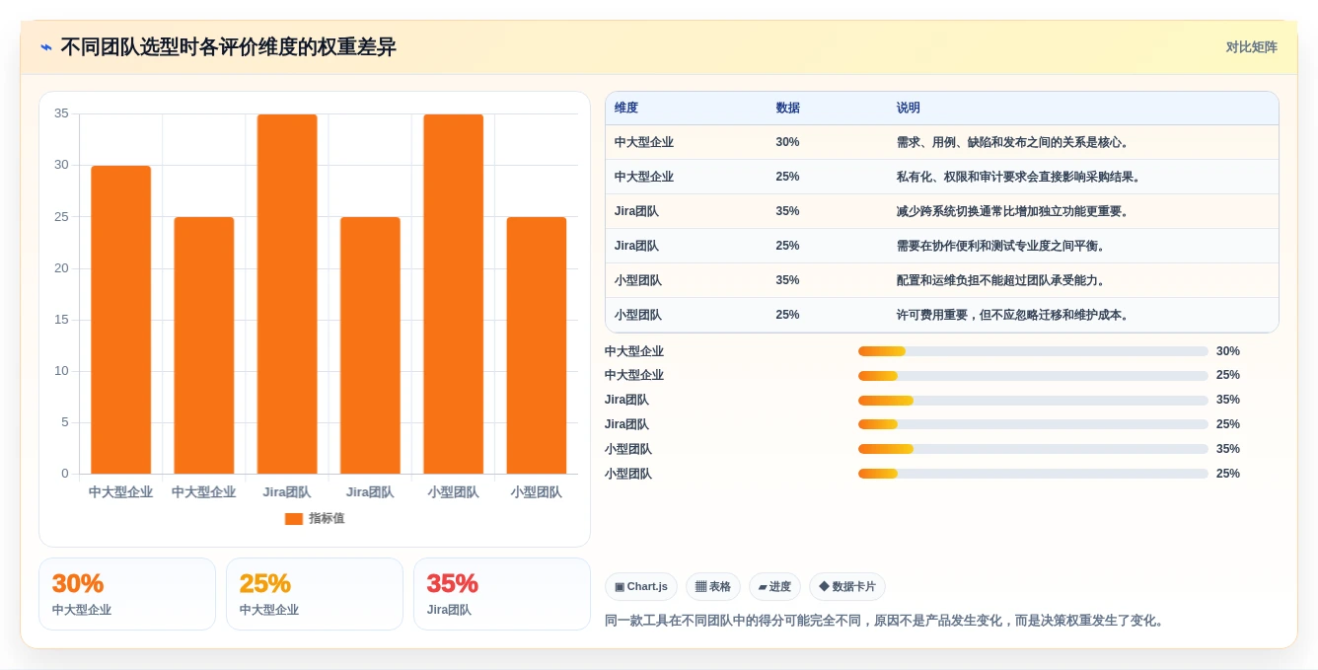The width and height of the screenshot is (1318, 670).
Task: Click the Jira团队 chart bar reaching 25
Action: [370, 345]
